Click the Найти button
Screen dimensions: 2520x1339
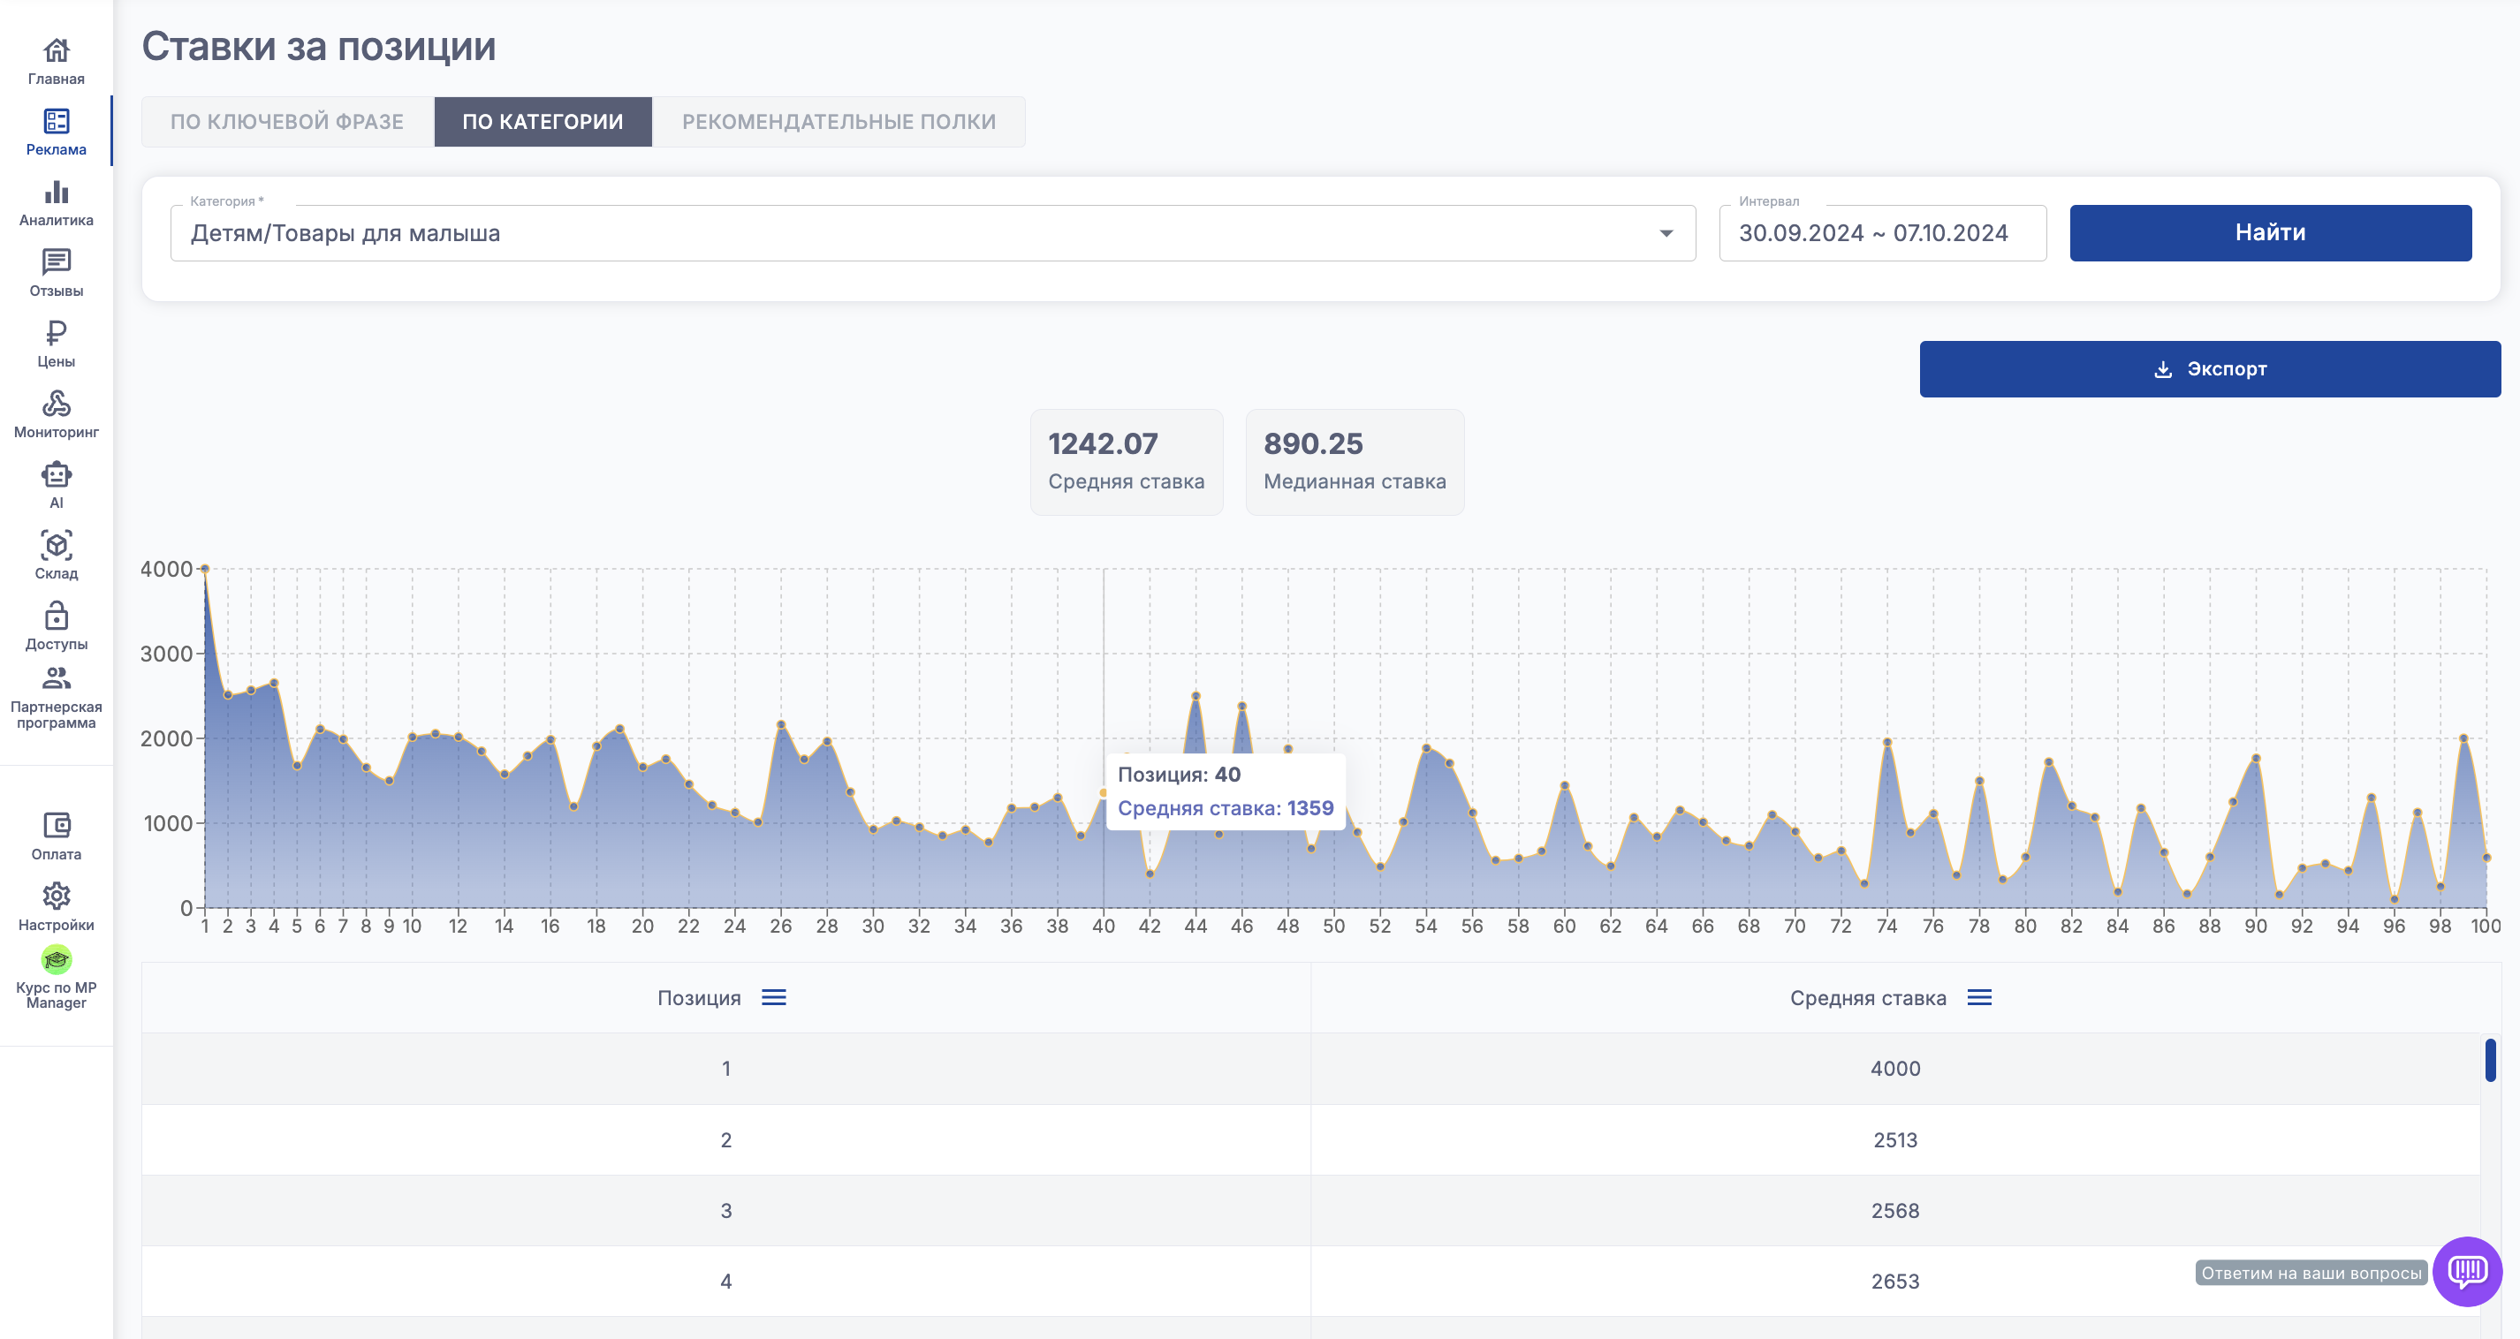[x=2270, y=233]
